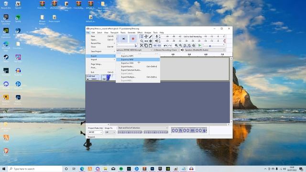Click the Zoom Toggle icon
The height and width of the screenshot is (172, 306).
(194, 45)
